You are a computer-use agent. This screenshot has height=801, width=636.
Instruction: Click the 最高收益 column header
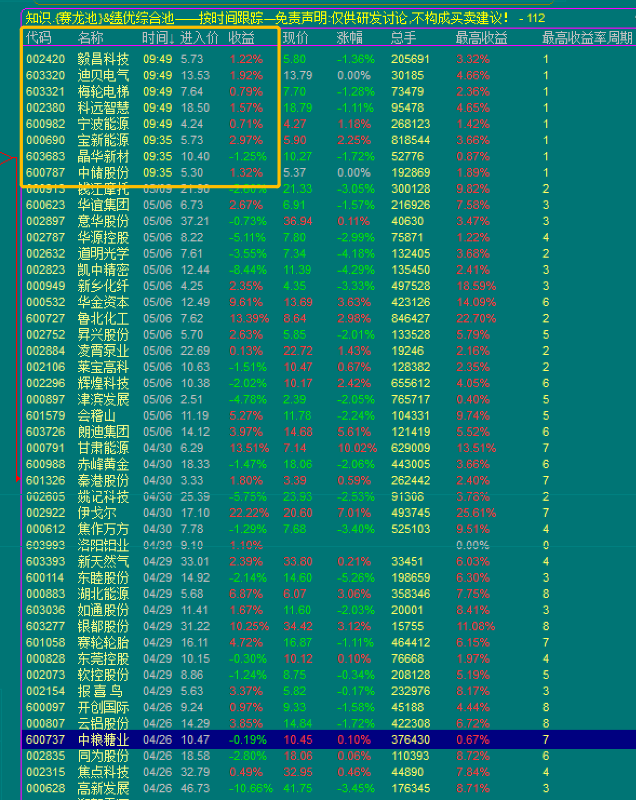point(481,38)
